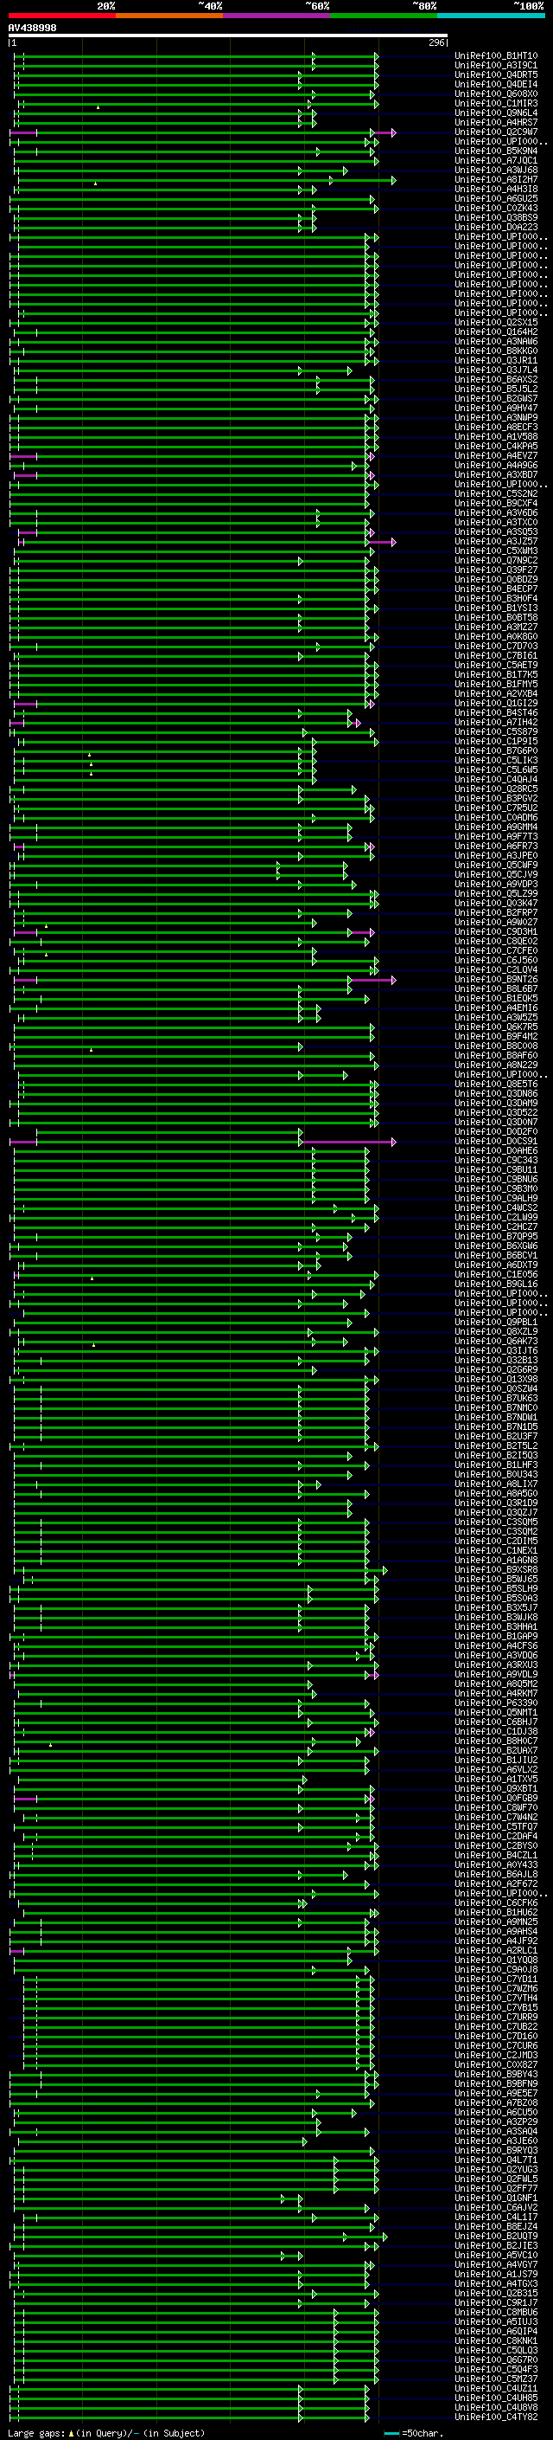Click subject label UniRef100_A5IUJ3

tap(495, 2321)
